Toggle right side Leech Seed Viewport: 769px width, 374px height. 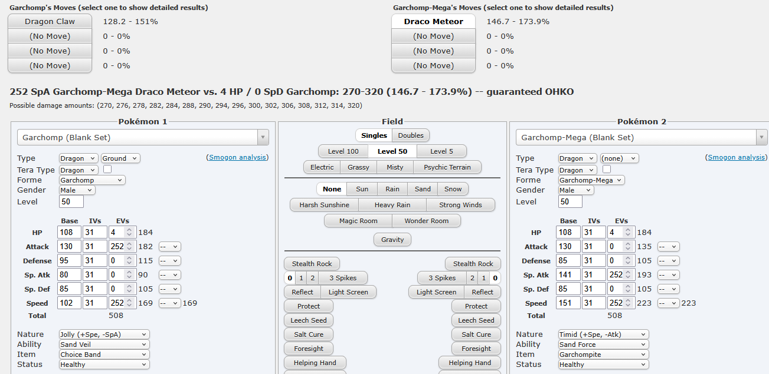[x=476, y=320]
